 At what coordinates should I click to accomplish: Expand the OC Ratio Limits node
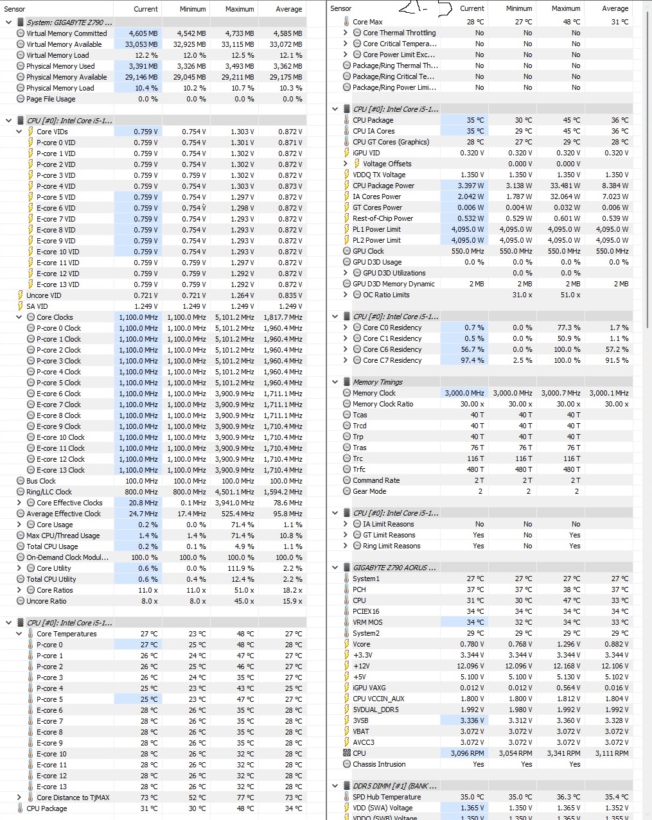click(345, 295)
